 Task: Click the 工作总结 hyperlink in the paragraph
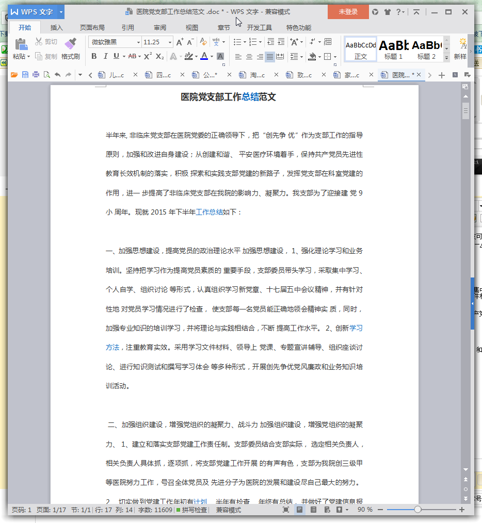pyautogui.click(x=210, y=212)
